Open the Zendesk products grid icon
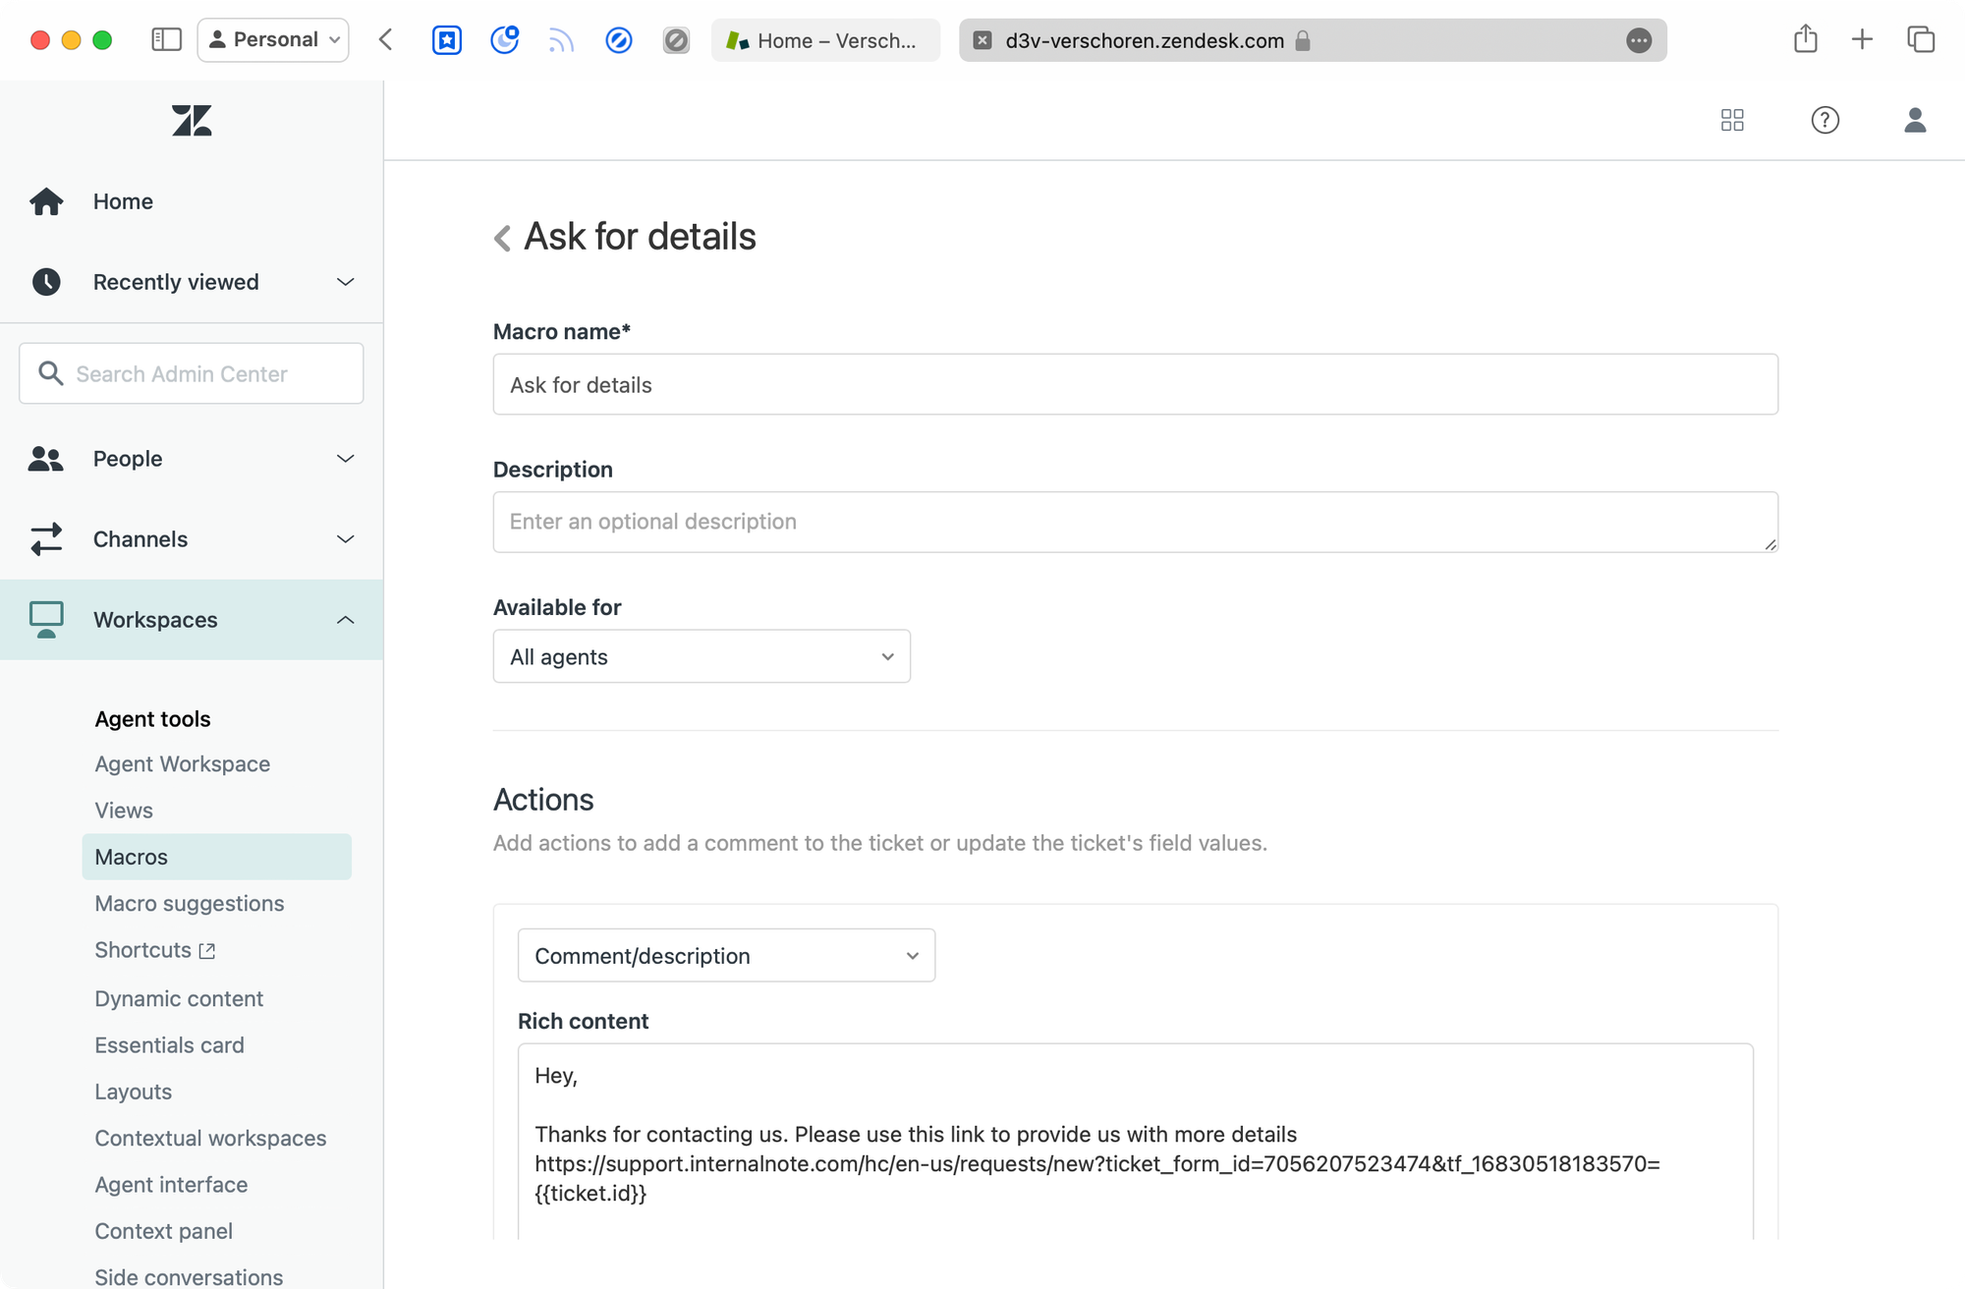The height and width of the screenshot is (1289, 1965). coord(1732,120)
